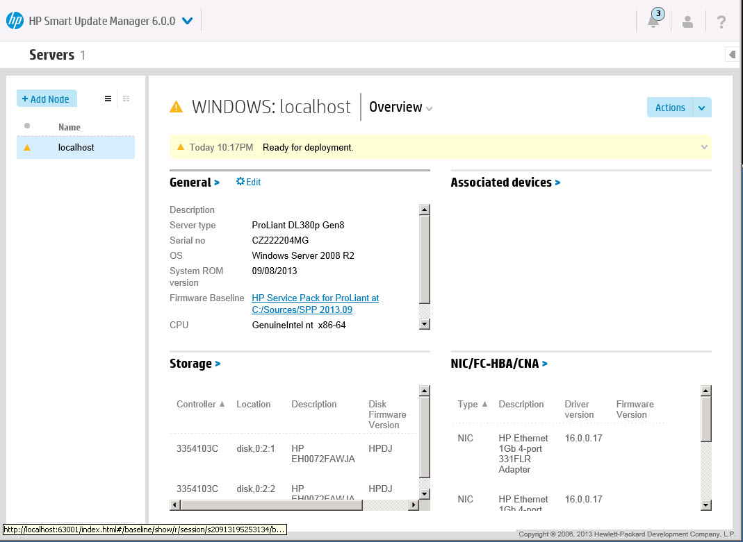The image size is (743, 542).
Task: Click the down arrow of the Storage vertical scrollbar
Action: (x=425, y=493)
